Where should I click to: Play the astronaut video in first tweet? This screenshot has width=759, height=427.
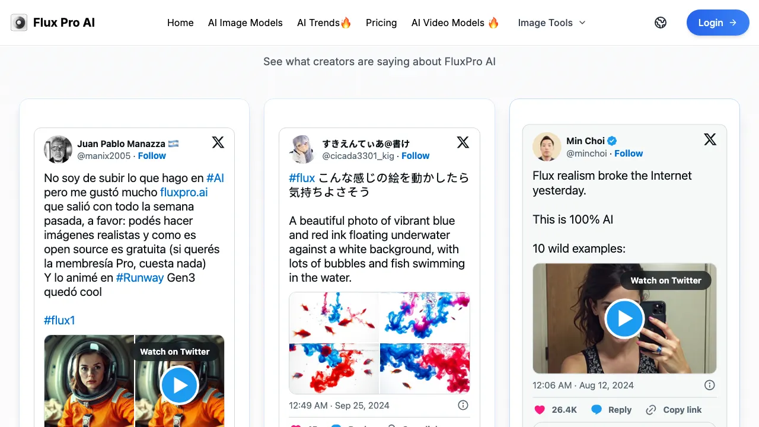click(x=179, y=385)
